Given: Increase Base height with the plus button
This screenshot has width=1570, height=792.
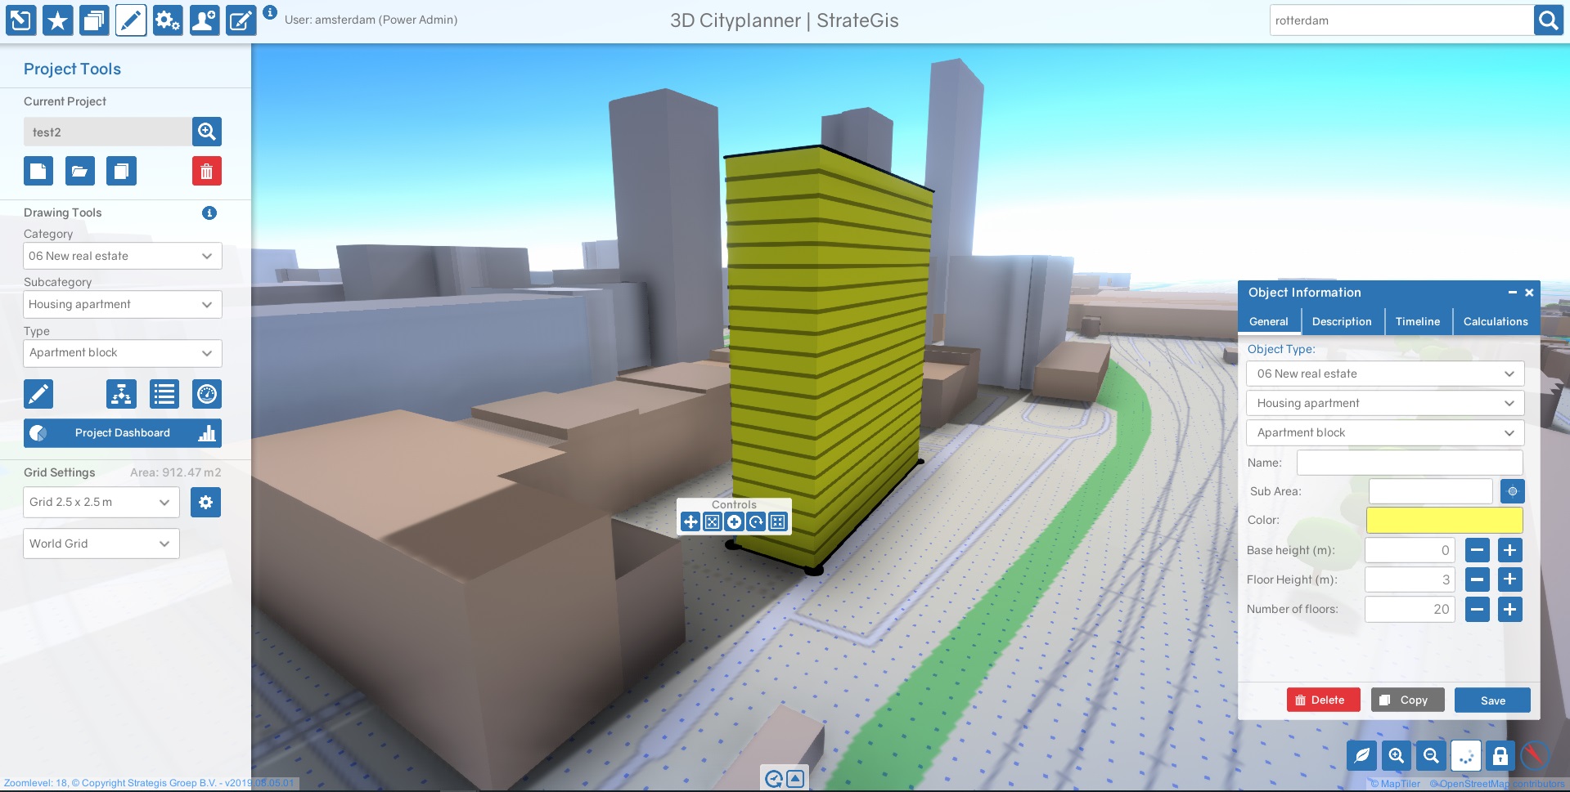Looking at the screenshot, I should point(1510,550).
